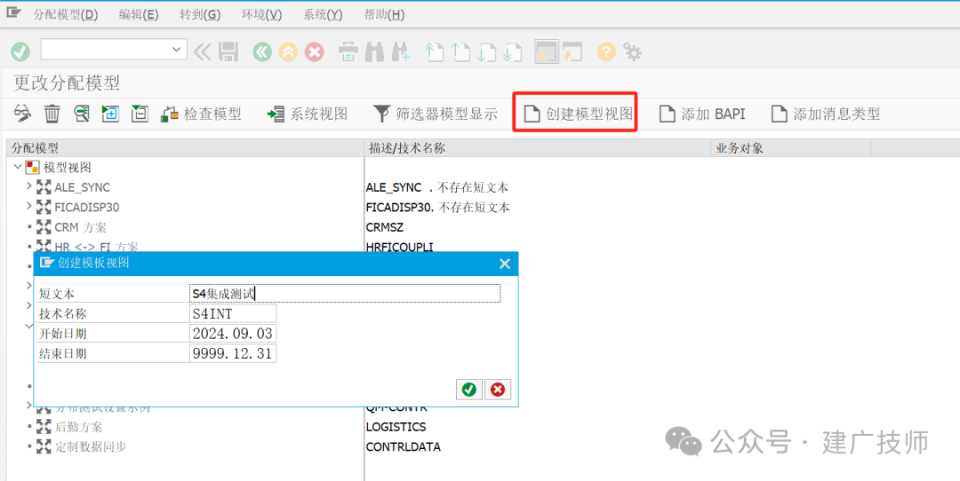Open Customize Local Layout gear icon
960x481 pixels.
[632, 52]
